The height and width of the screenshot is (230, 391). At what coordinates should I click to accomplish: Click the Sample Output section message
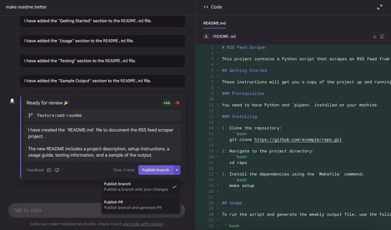[x=102, y=81]
